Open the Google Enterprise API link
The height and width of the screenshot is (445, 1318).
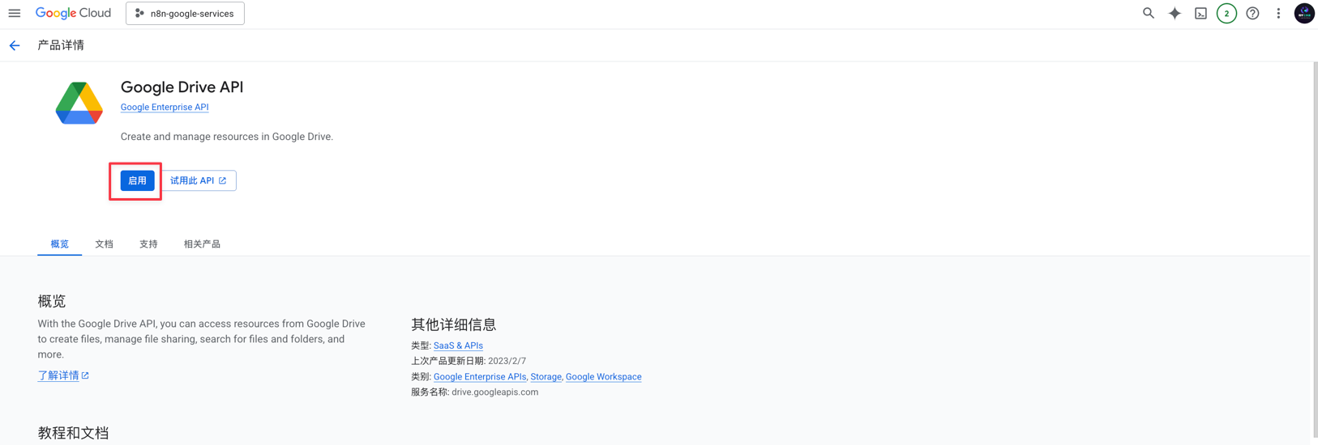(165, 107)
